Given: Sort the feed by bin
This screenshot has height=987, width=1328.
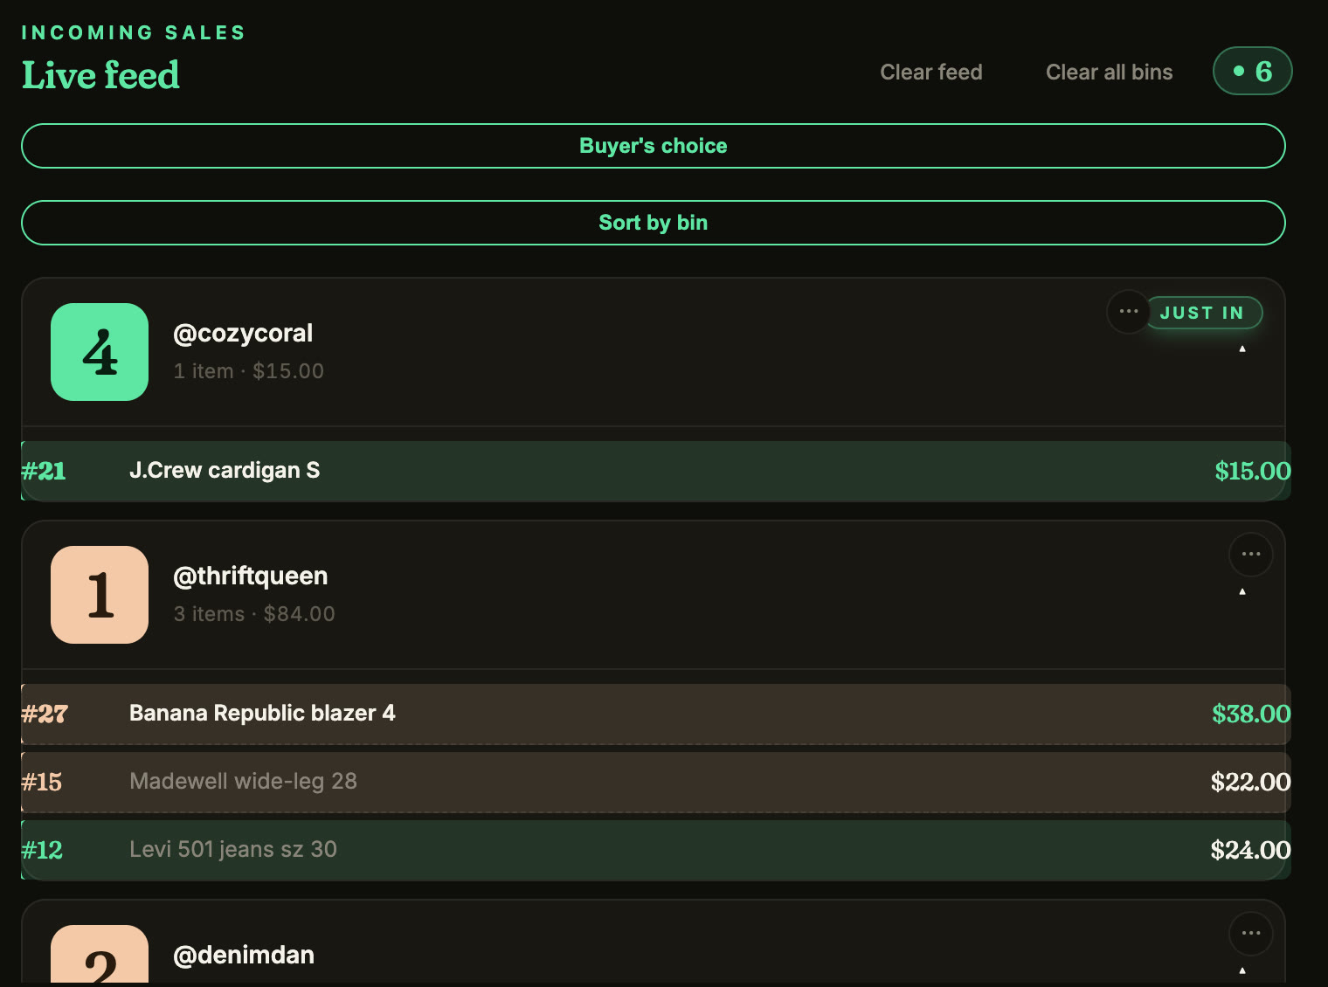Looking at the screenshot, I should (x=654, y=223).
